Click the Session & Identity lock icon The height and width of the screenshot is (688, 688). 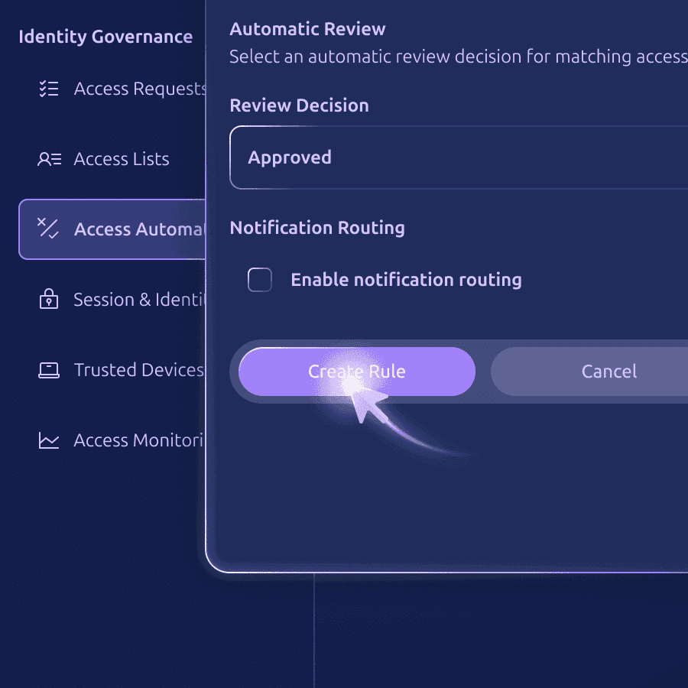tap(49, 300)
